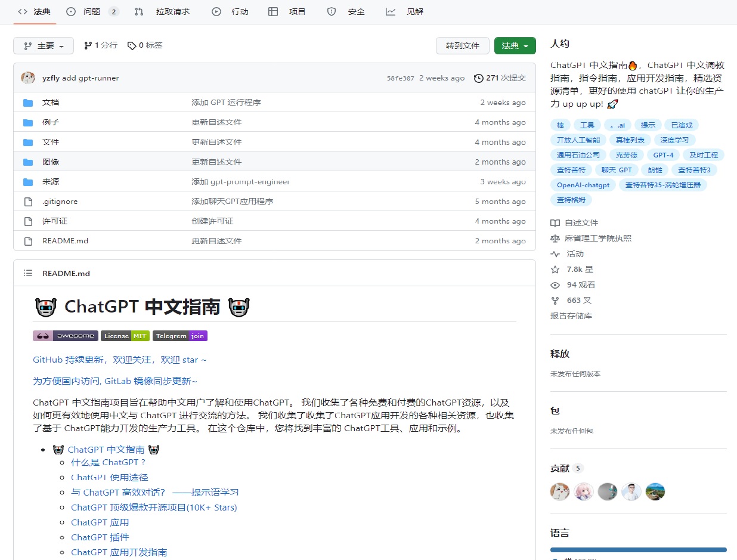
Task: Click the star icon beside 7.8k 星
Action: tap(555, 270)
